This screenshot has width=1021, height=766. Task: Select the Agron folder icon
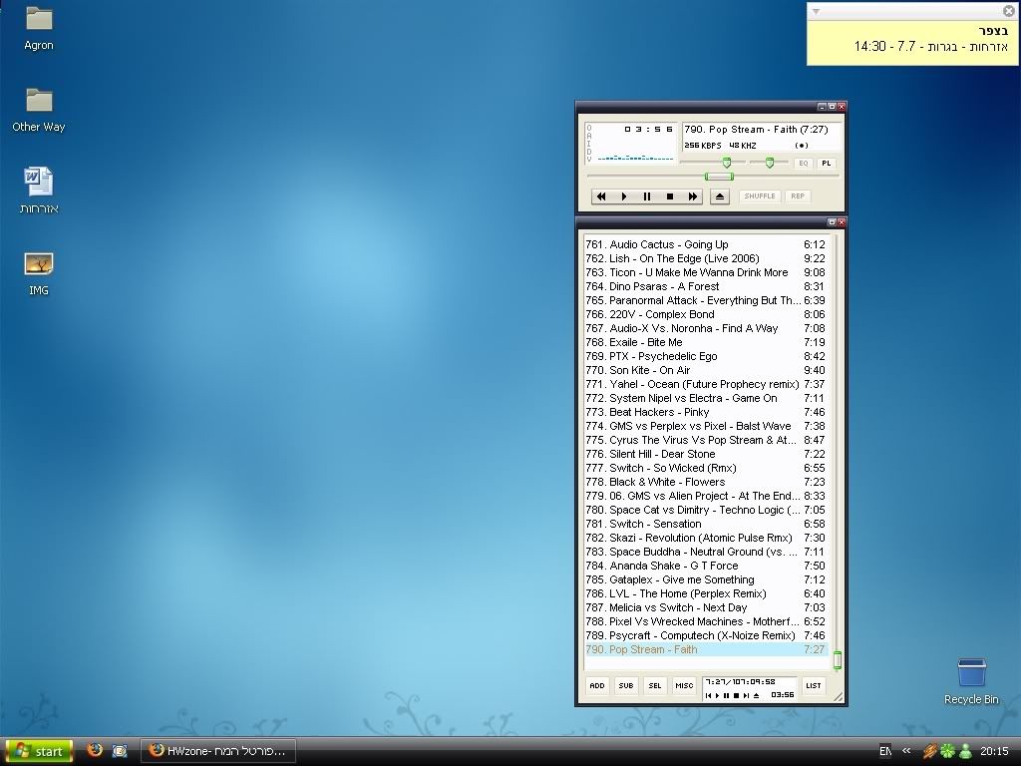[x=39, y=28]
